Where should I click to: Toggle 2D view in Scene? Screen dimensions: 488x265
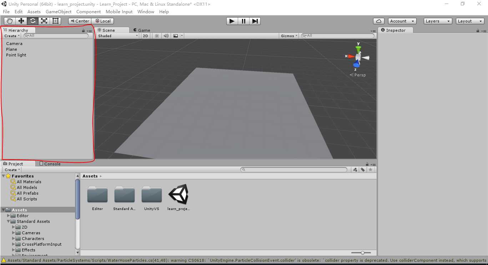click(145, 36)
